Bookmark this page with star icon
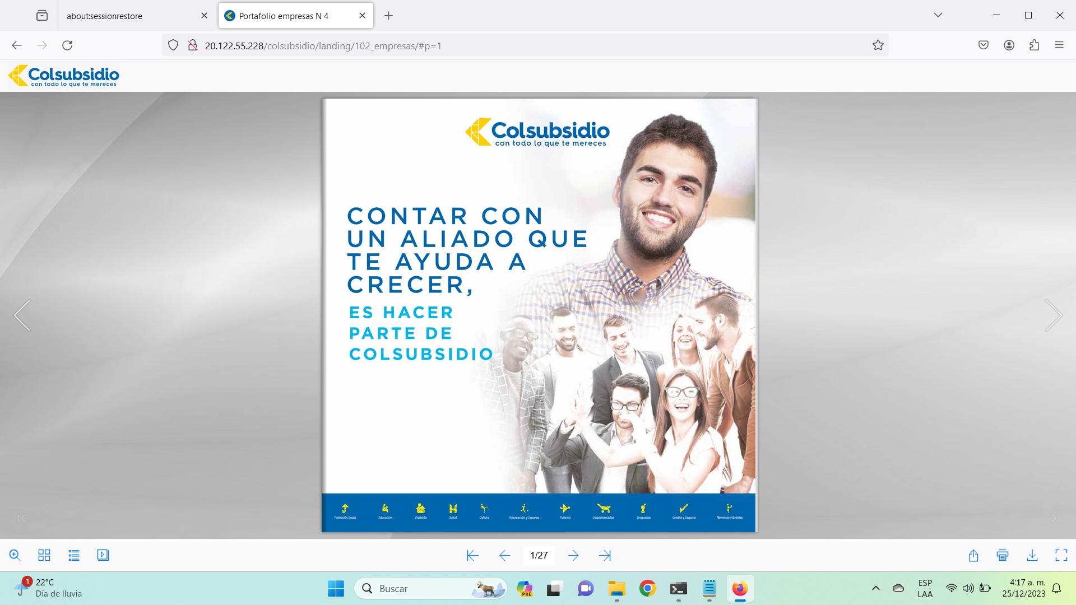1076x605 pixels. coord(878,45)
